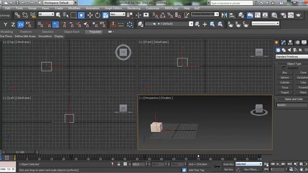Open the selection filter All dropdown
Viewport: 308px width, 173px height.
46,14
